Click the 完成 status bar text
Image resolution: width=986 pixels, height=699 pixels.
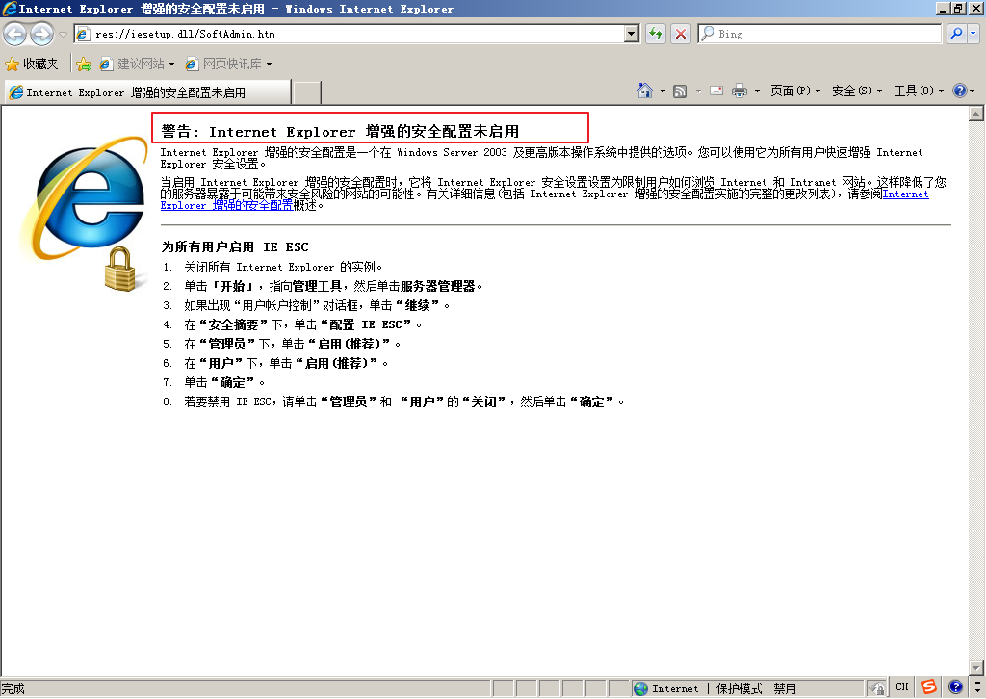13,689
